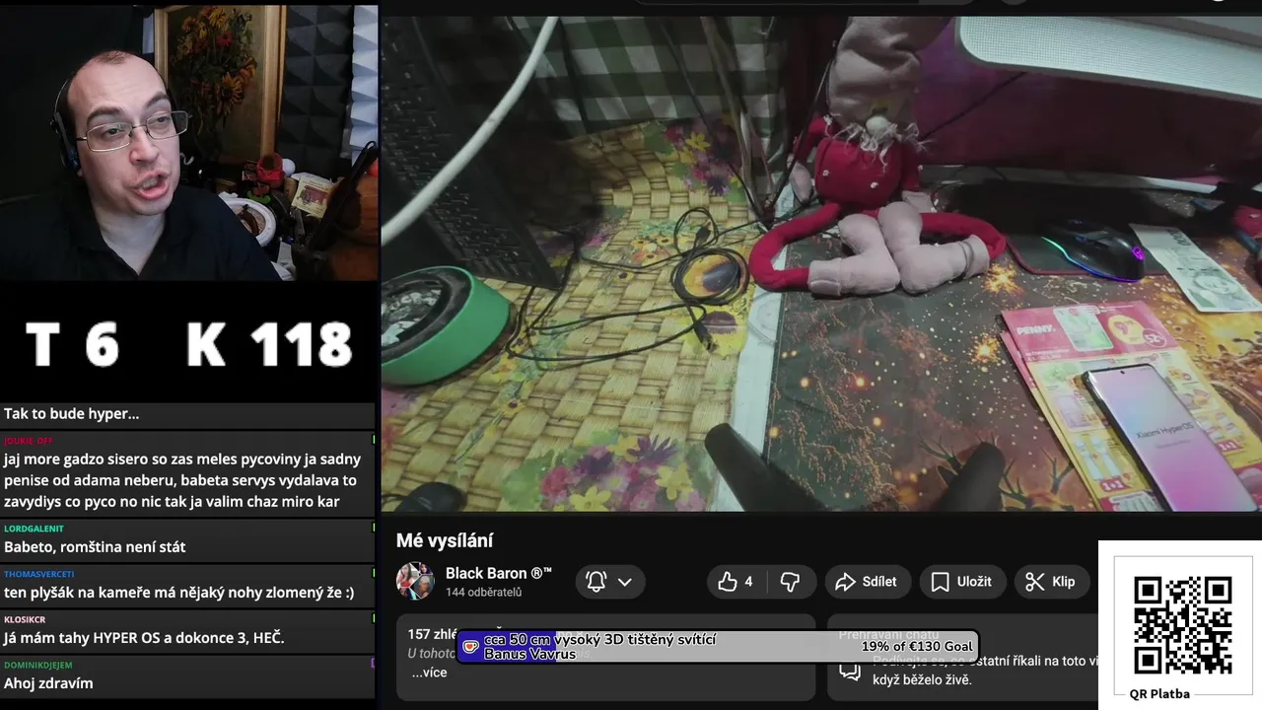
Task: Click the QR Platba label
Action: (1159, 693)
